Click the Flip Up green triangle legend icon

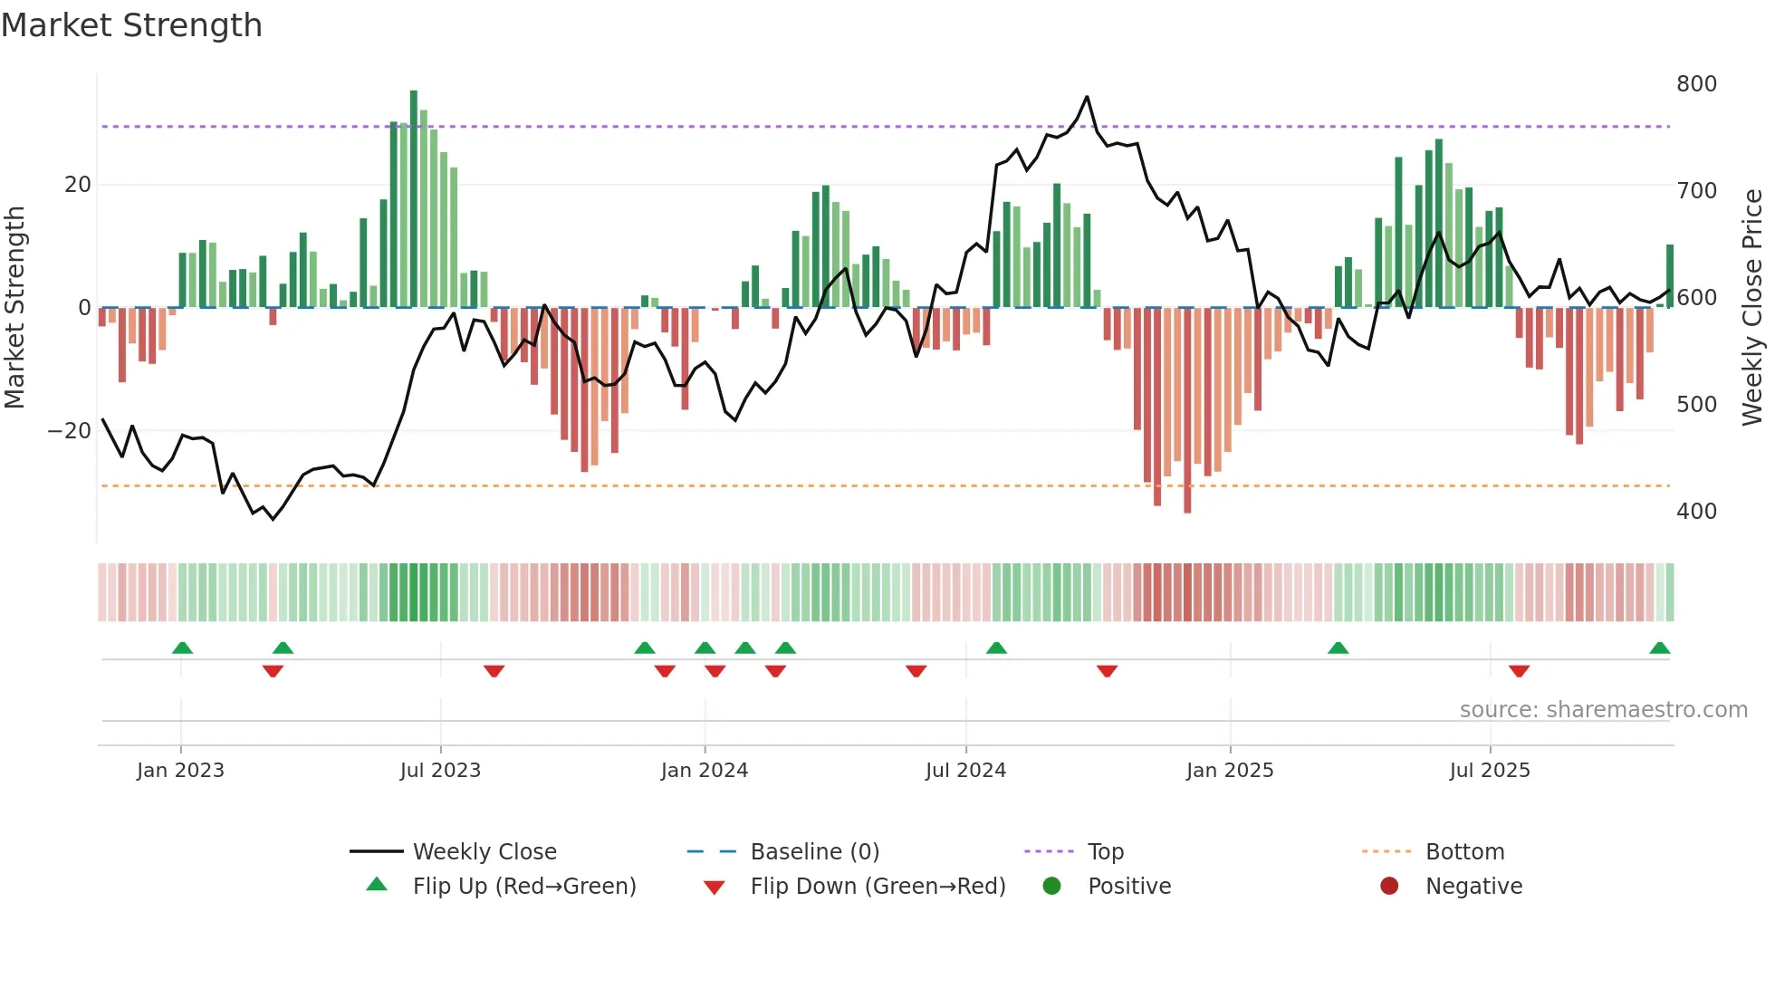coord(377,885)
